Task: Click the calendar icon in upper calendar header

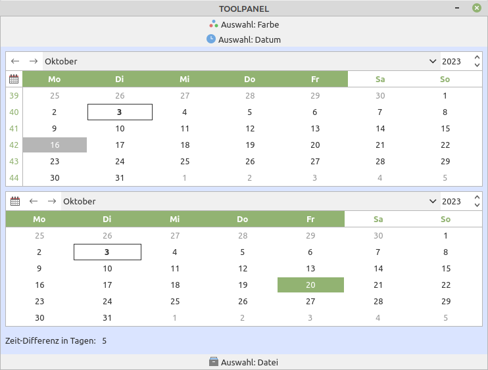Action: tap(14, 80)
